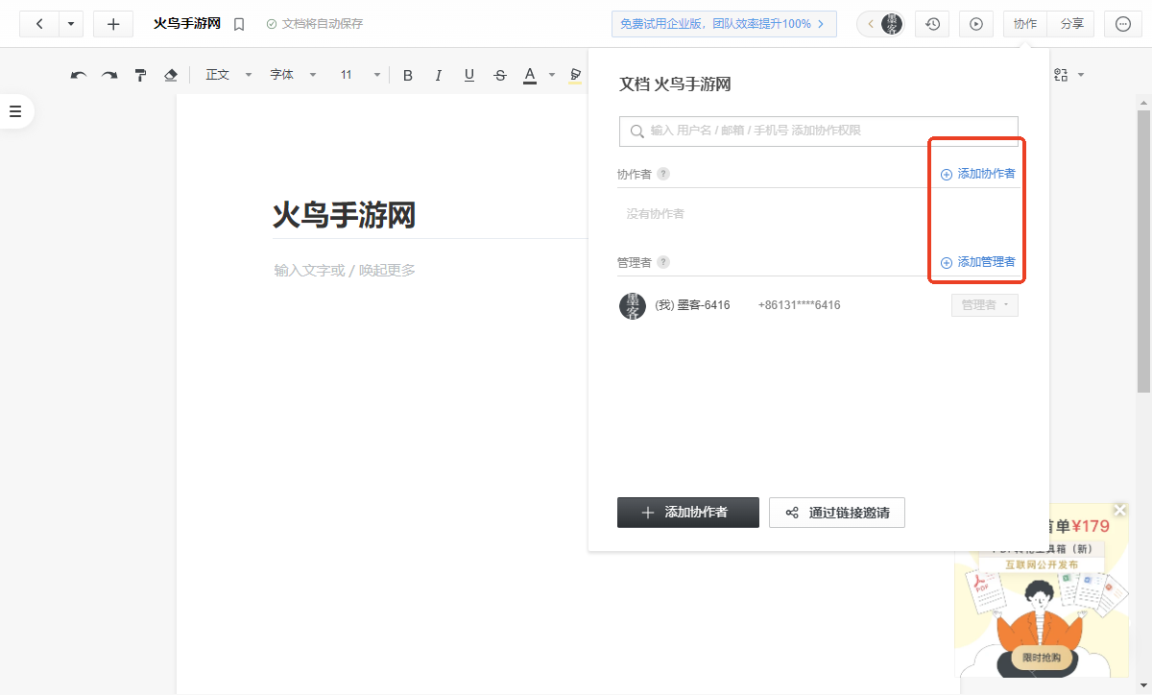Screen dimensions: 1152x695
Task: Apply the yellow highlight color tool
Action: tap(576, 75)
